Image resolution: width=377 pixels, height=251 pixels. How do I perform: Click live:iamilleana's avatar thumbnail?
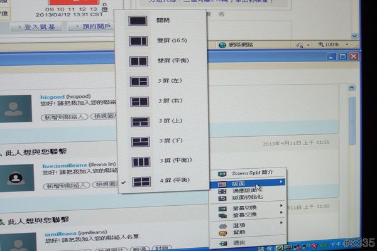(16, 178)
